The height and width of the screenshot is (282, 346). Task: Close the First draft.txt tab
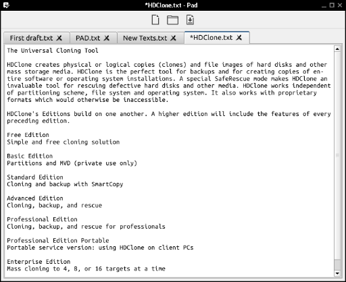(59, 38)
